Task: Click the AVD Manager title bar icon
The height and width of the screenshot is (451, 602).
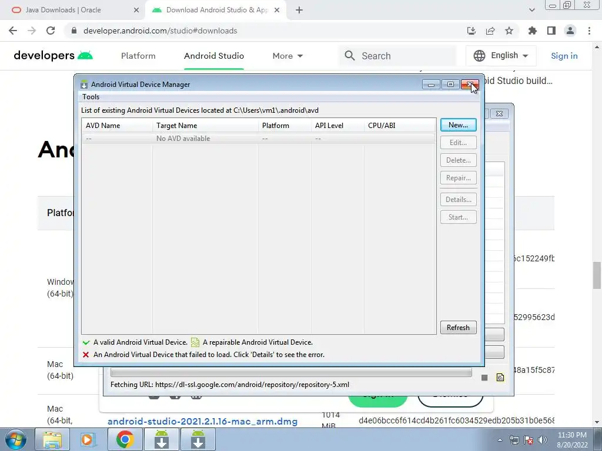Action: point(83,85)
